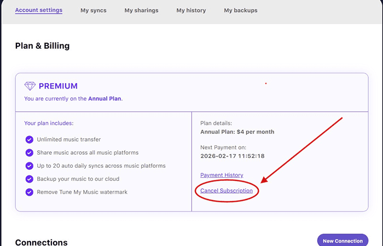Screen dimensions: 383x246
Task: Click the 'Your plan includes:' label
Action: pyautogui.click(x=49, y=123)
